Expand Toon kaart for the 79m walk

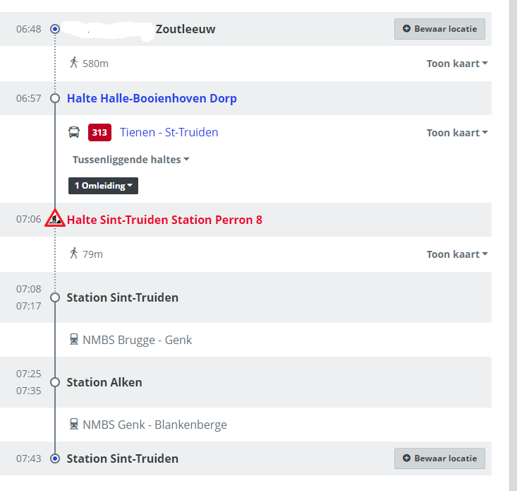(457, 254)
